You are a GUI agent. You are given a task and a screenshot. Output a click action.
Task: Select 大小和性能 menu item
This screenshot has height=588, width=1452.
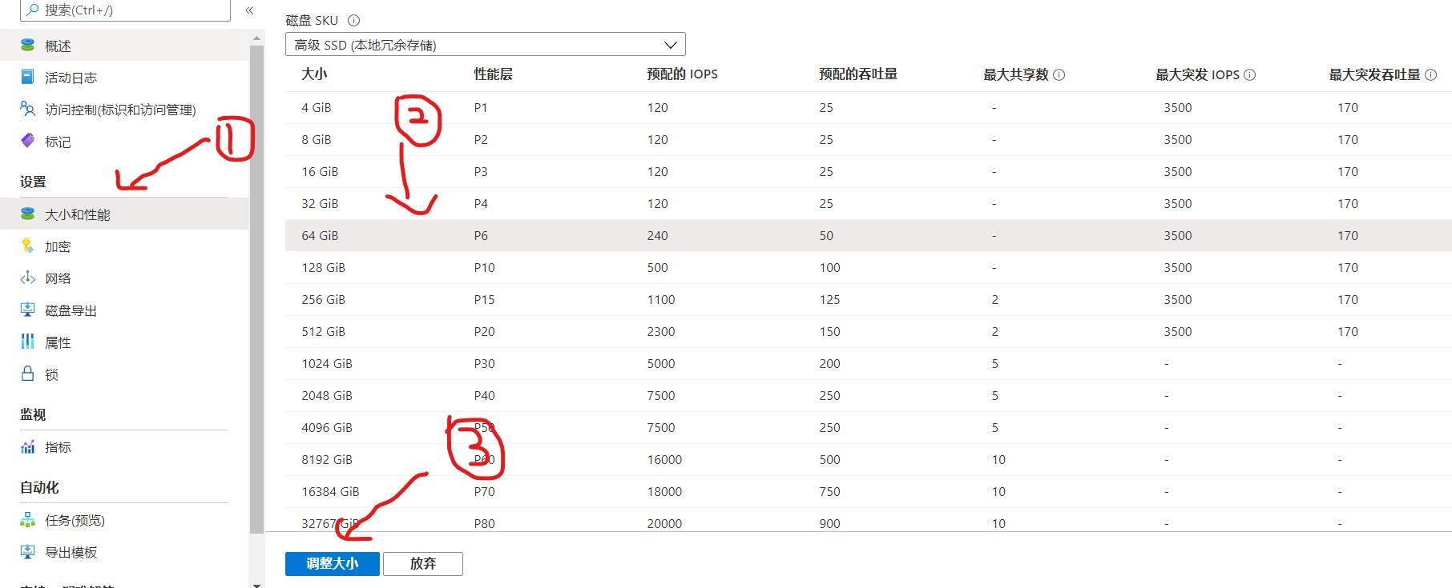[x=78, y=214]
